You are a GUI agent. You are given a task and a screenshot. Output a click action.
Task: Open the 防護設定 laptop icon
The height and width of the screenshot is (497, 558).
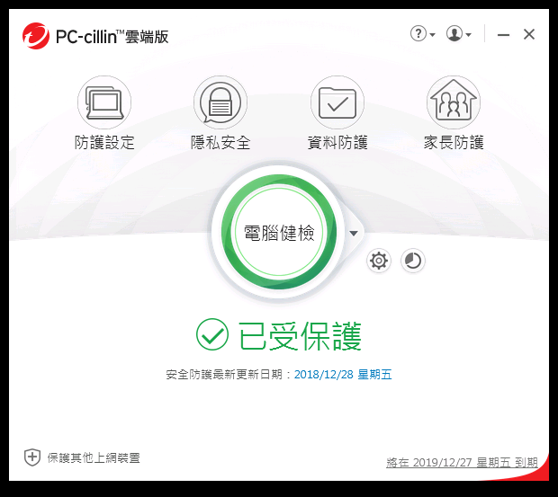click(104, 102)
